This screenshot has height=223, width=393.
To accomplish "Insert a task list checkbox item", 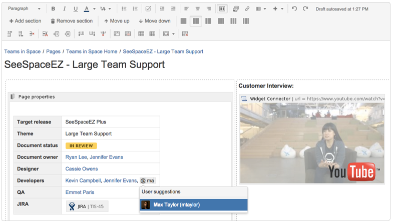I will [148, 9].
